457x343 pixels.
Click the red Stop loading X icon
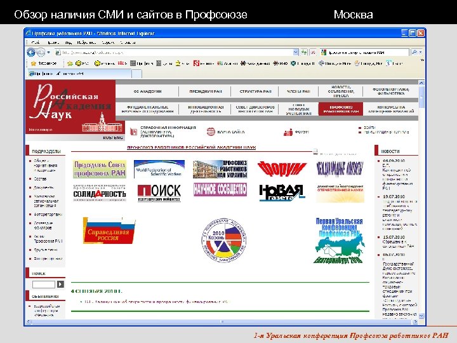point(313,52)
